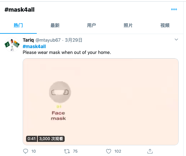The height and width of the screenshot is (156, 186).
Task: Click the Face mask circle graphic
Action: (60, 92)
